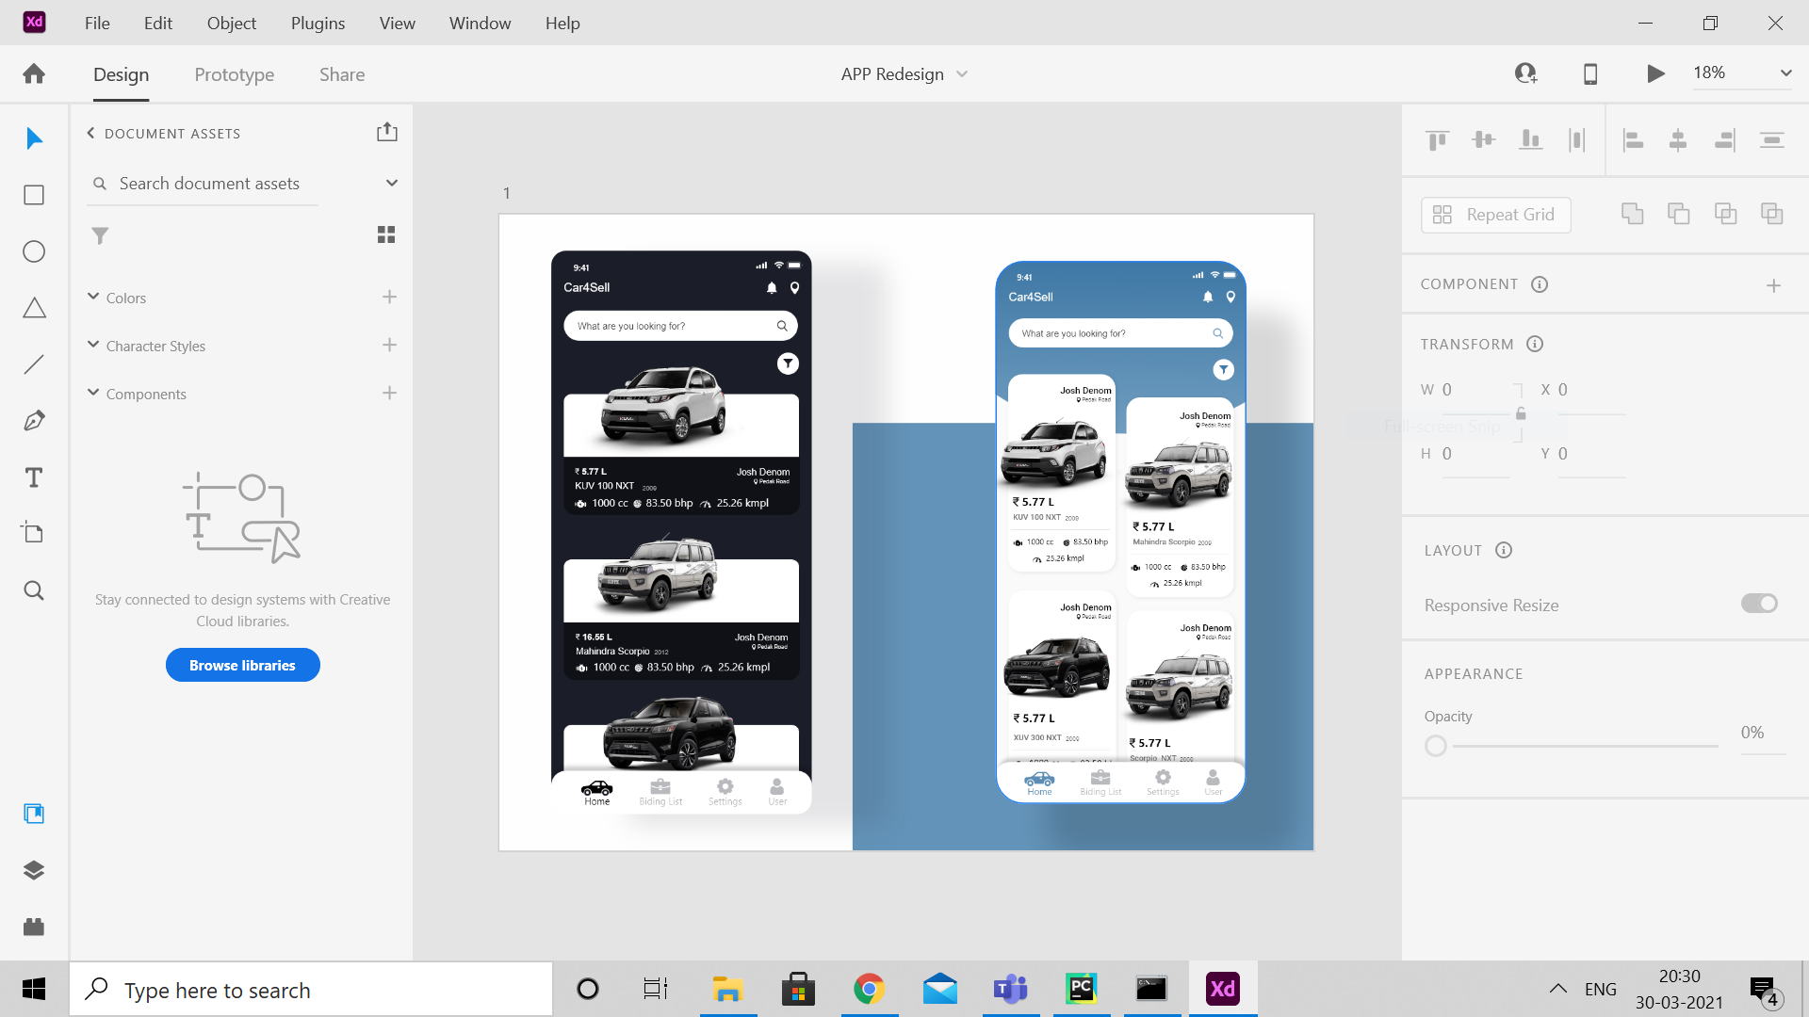
Task: Open the Plugins menu
Action: (x=318, y=23)
